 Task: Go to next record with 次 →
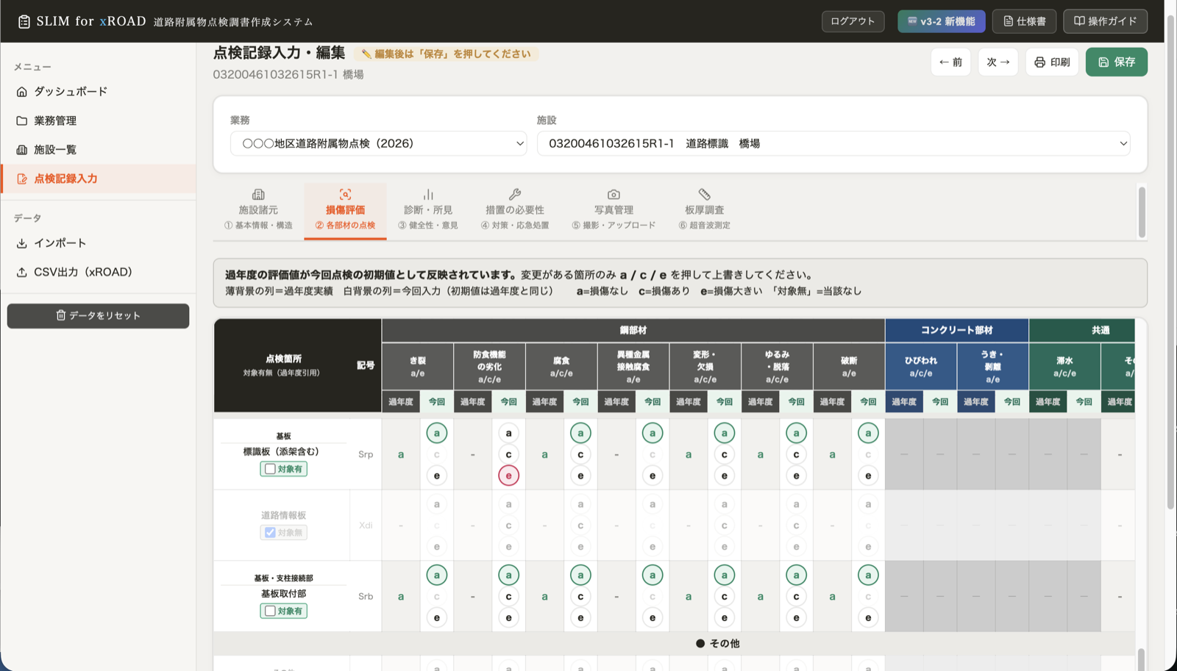pos(998,62)
